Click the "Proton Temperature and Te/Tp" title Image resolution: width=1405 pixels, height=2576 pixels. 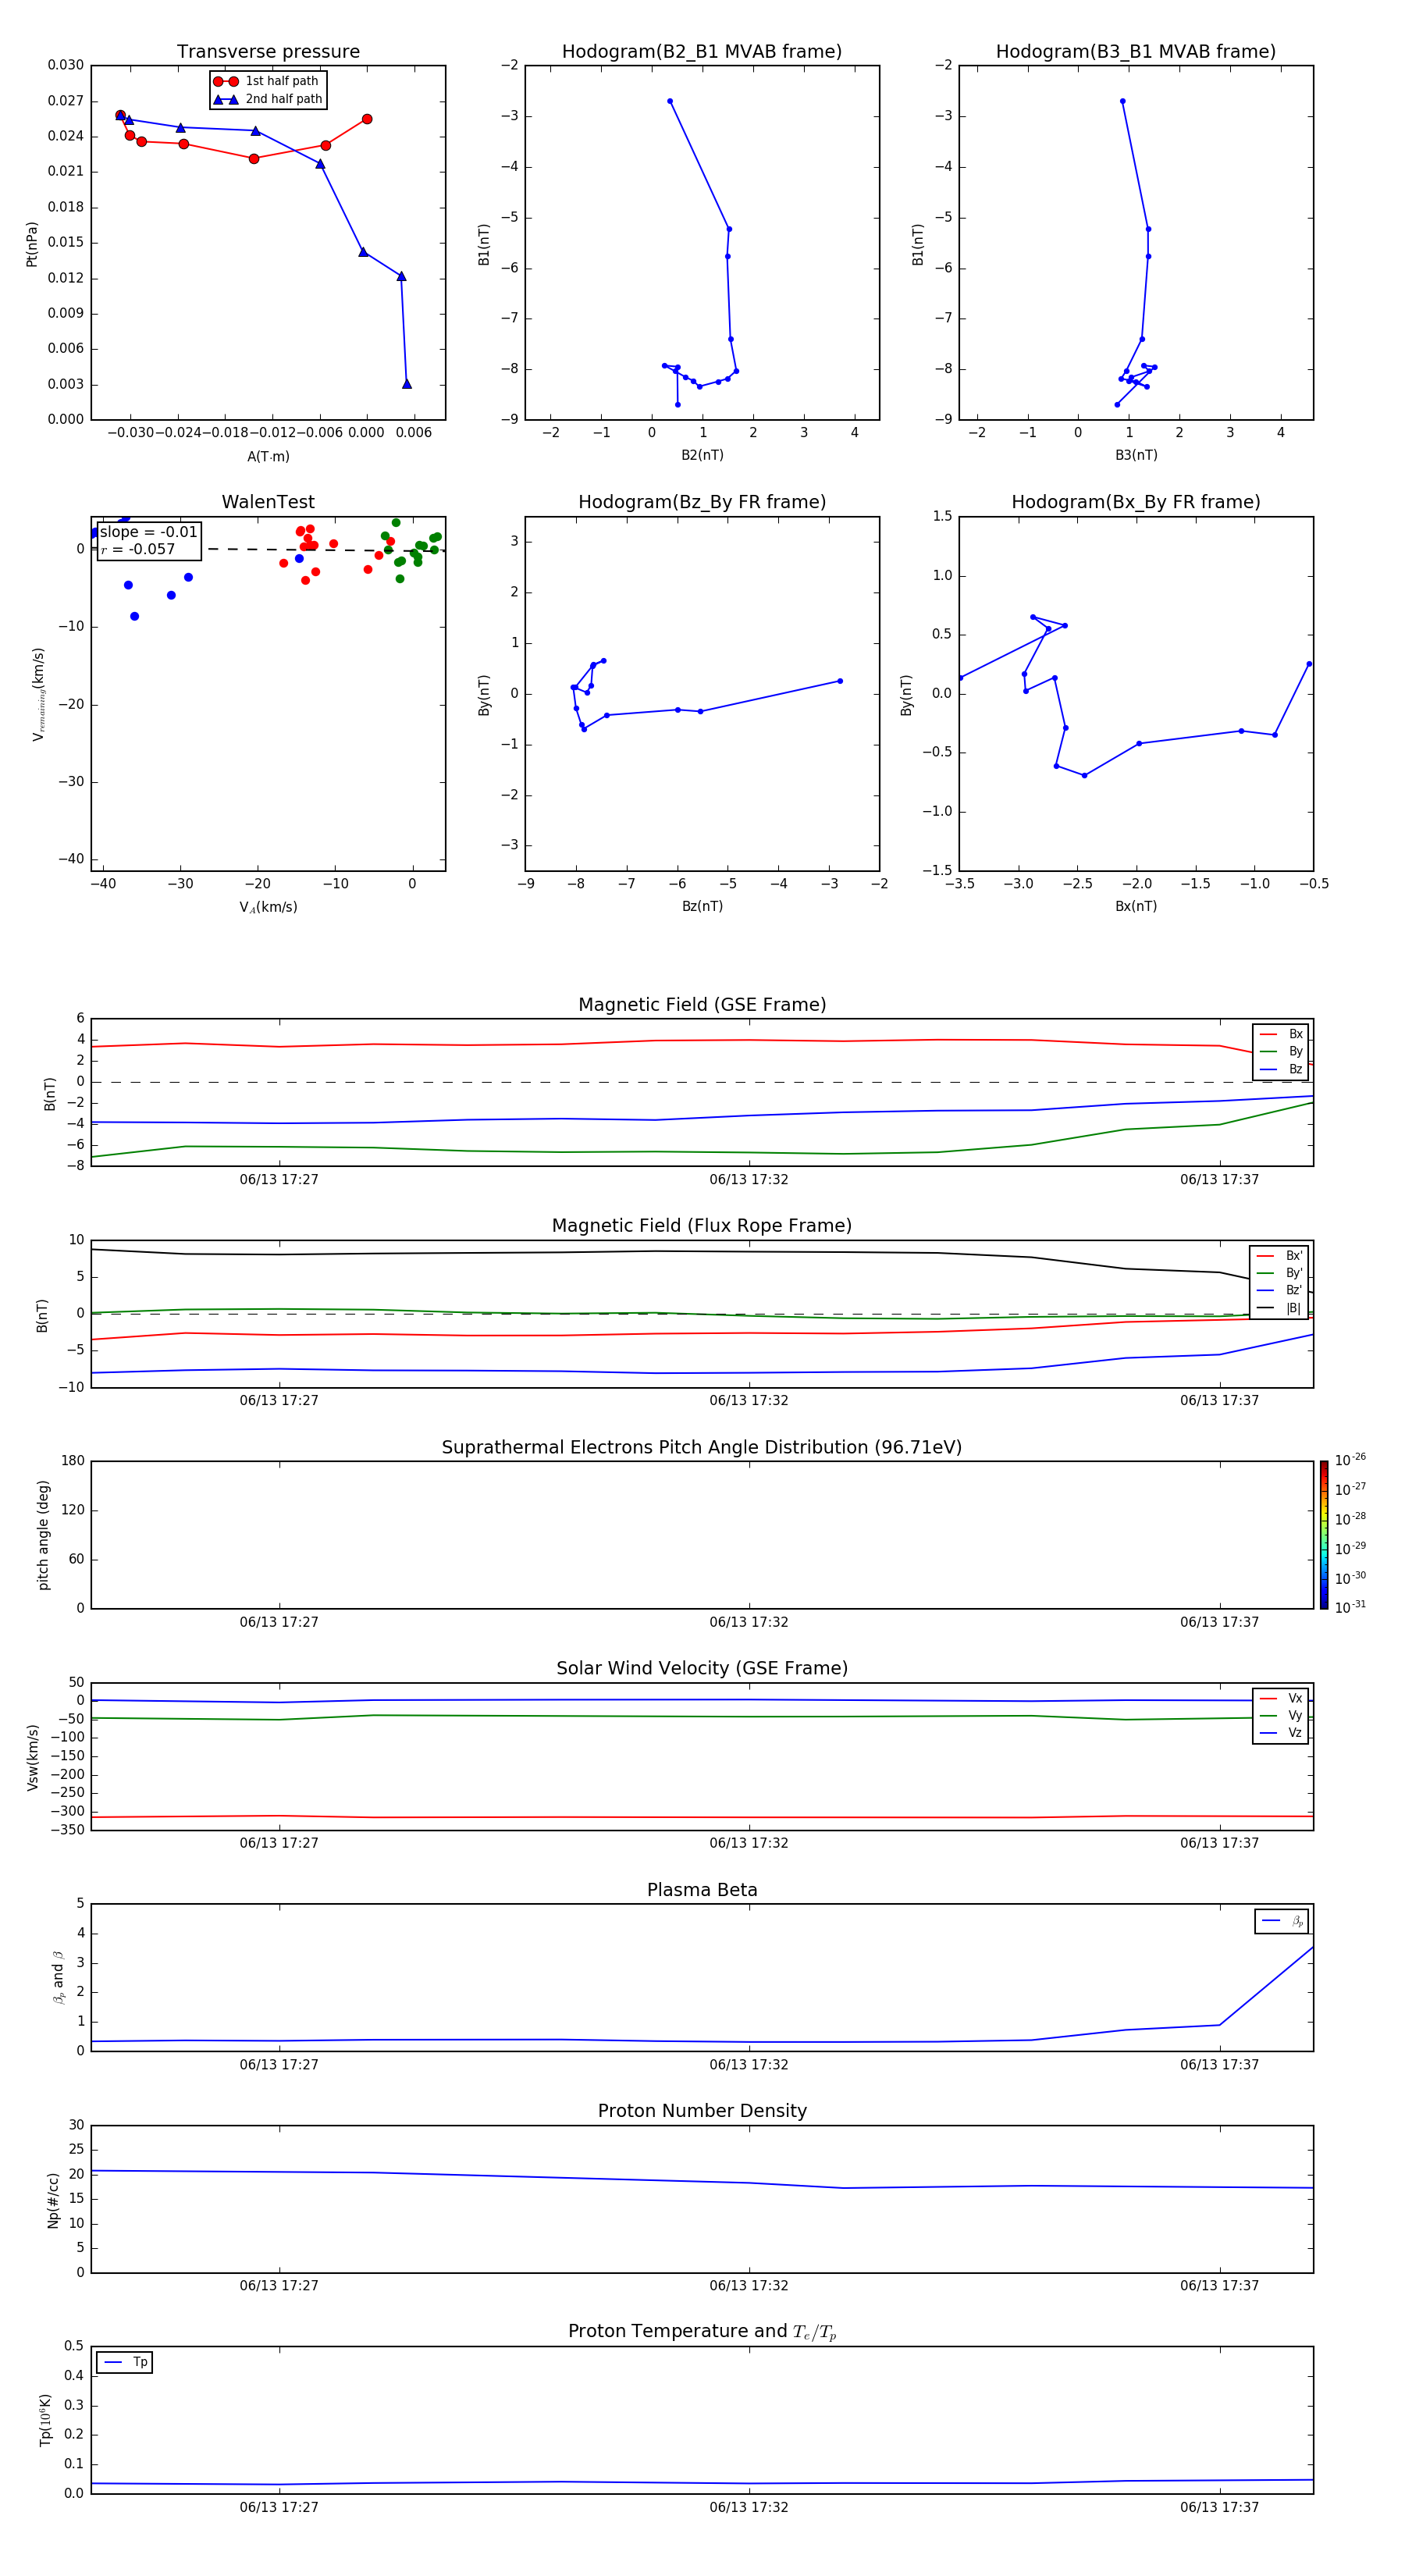pos(702,2331)
